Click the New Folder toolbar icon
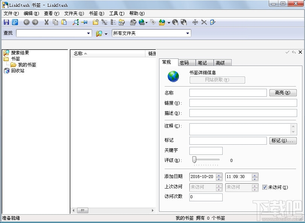305x223 pixels. (95, 22)
